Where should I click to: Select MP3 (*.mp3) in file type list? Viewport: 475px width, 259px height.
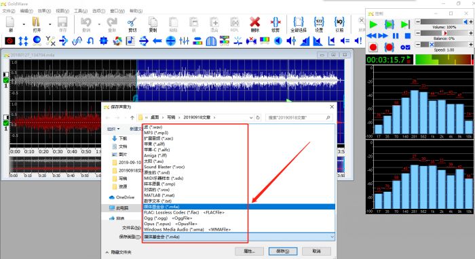click(x=239, y=133)
